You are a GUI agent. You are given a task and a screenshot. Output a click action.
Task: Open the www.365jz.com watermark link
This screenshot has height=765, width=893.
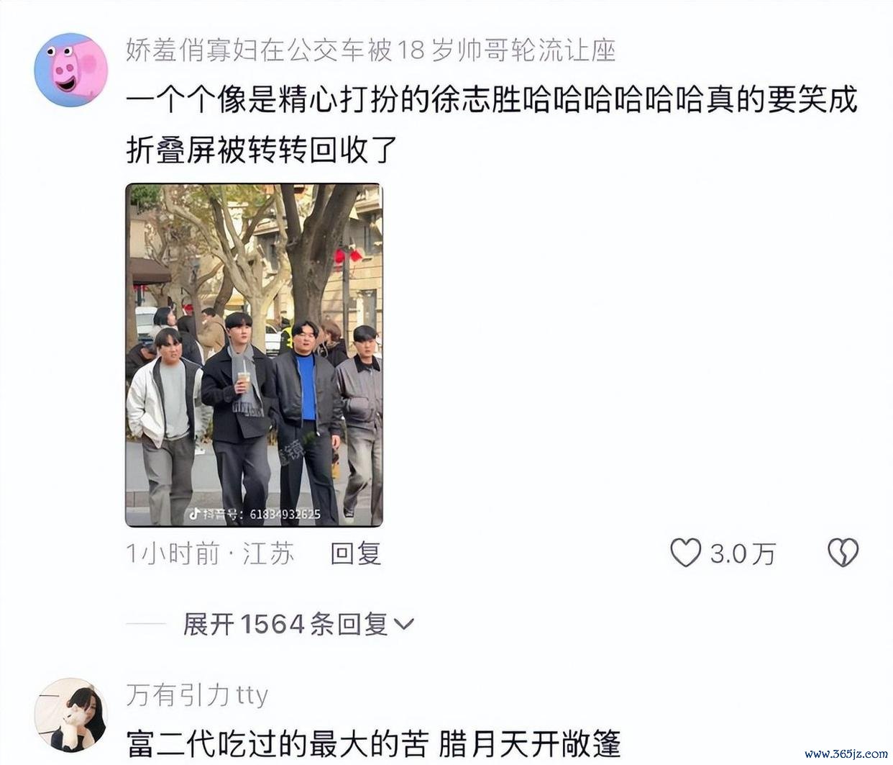[846, 754]
